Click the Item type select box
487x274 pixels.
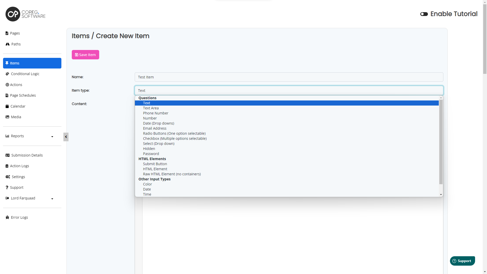[289, 91]
